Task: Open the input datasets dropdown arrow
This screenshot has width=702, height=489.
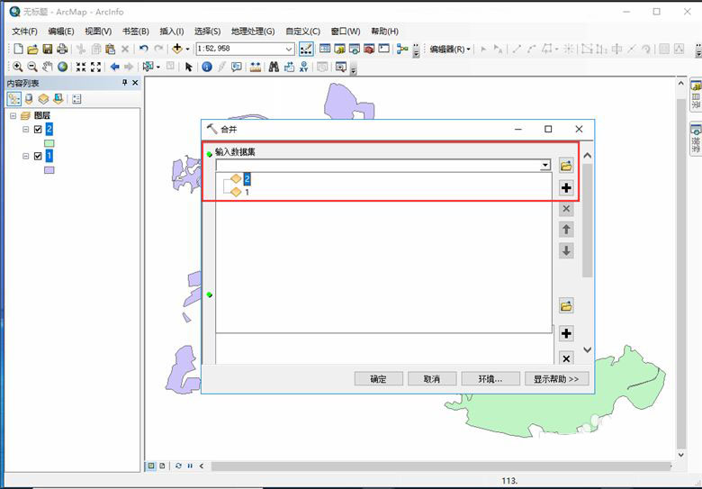Action: pyautogui.click(x=544, y=165)
